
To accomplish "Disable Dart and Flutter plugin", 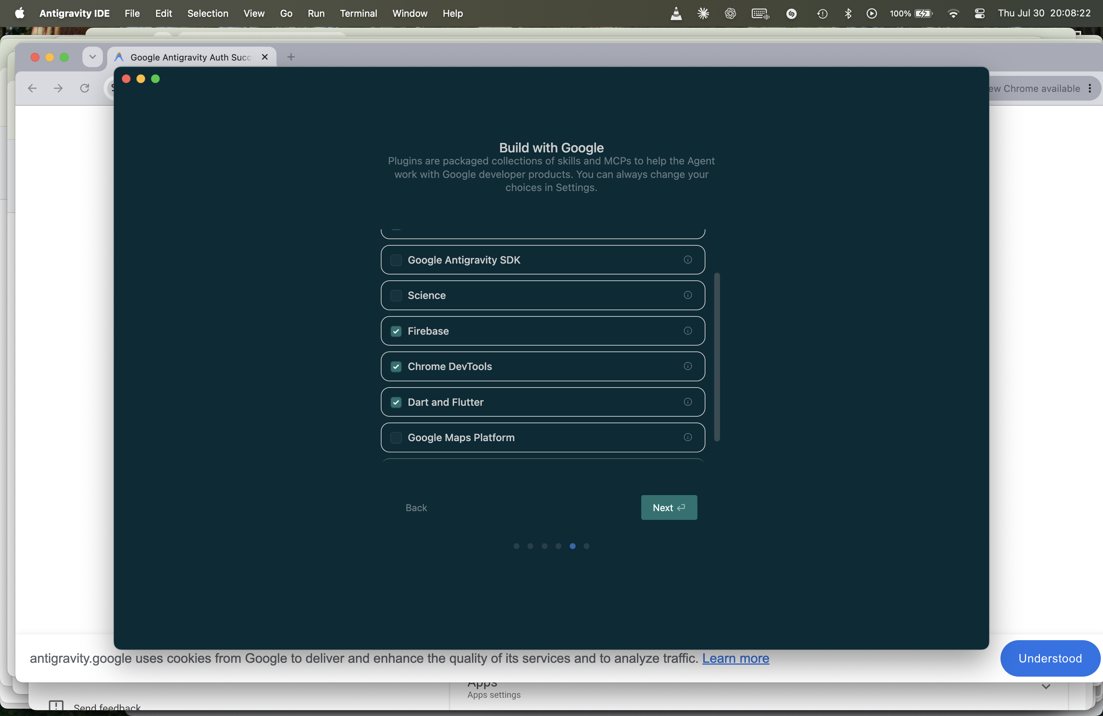I will [396, 402].
